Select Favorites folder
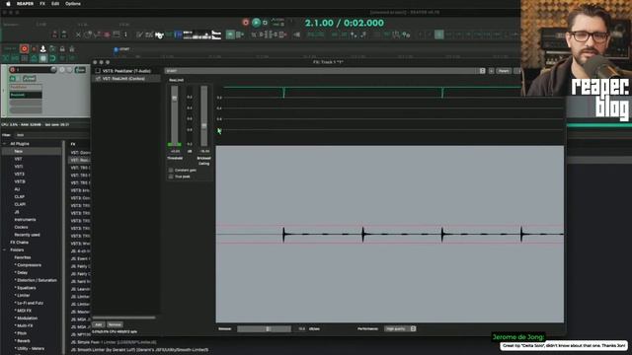The image size is (632, 355). click(x=23, y=257)
